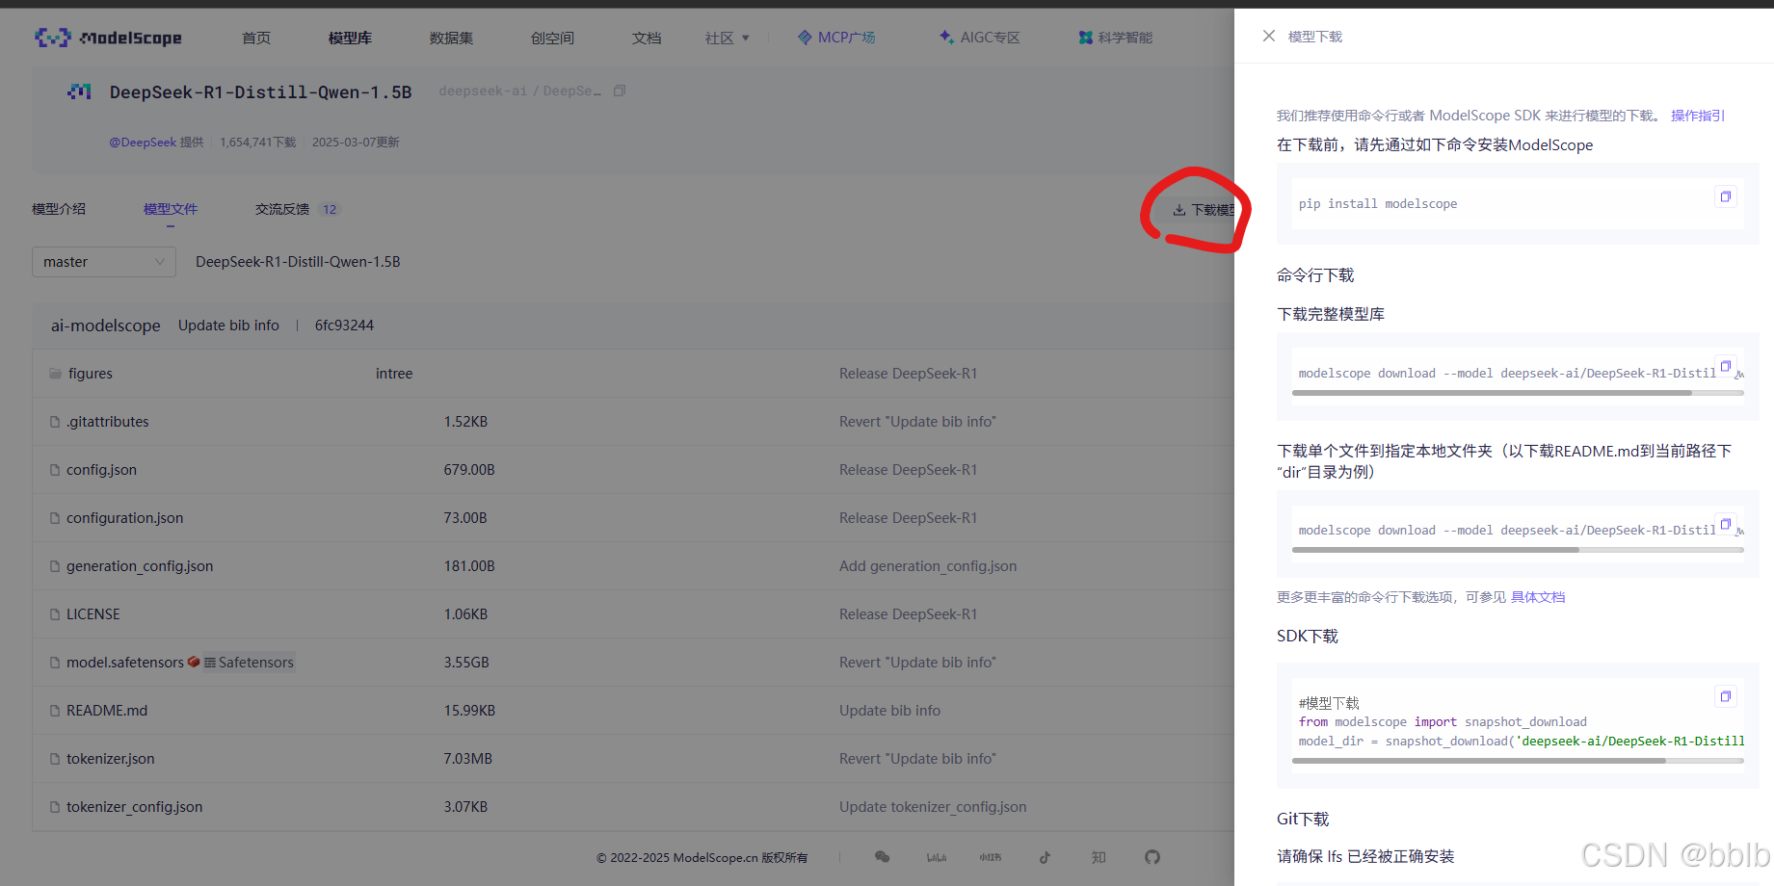The width and height of the screenshot is (1774, 886).
Task: Copy the pip install modelscope command
Action: (1725, 196)
